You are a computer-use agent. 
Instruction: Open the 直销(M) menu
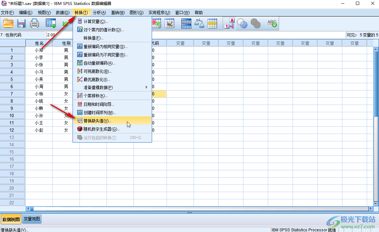tap(118, 13)
